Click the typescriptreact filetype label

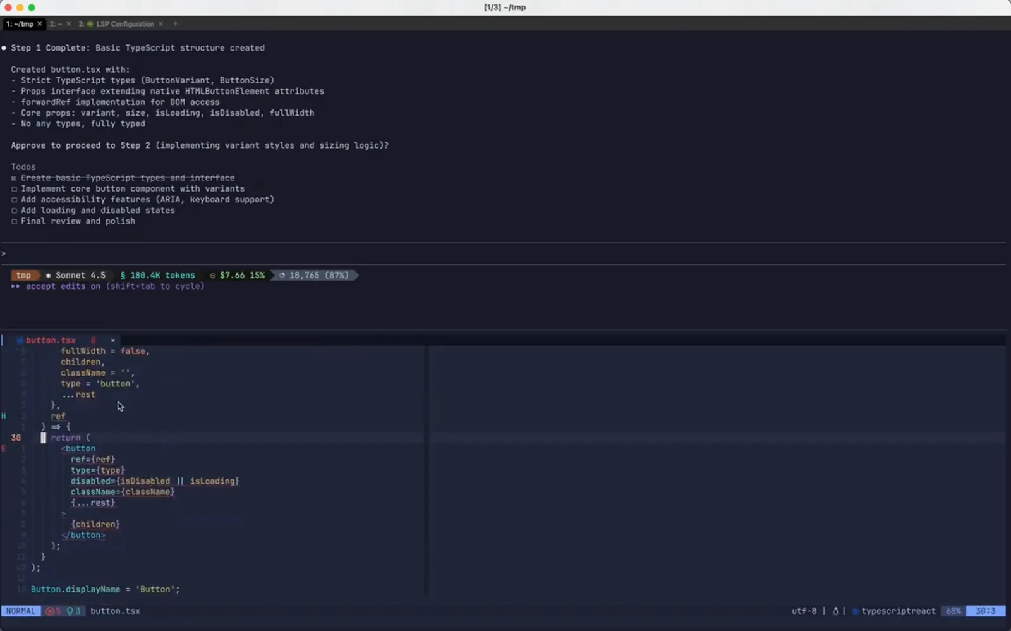[x=898, y=611]
